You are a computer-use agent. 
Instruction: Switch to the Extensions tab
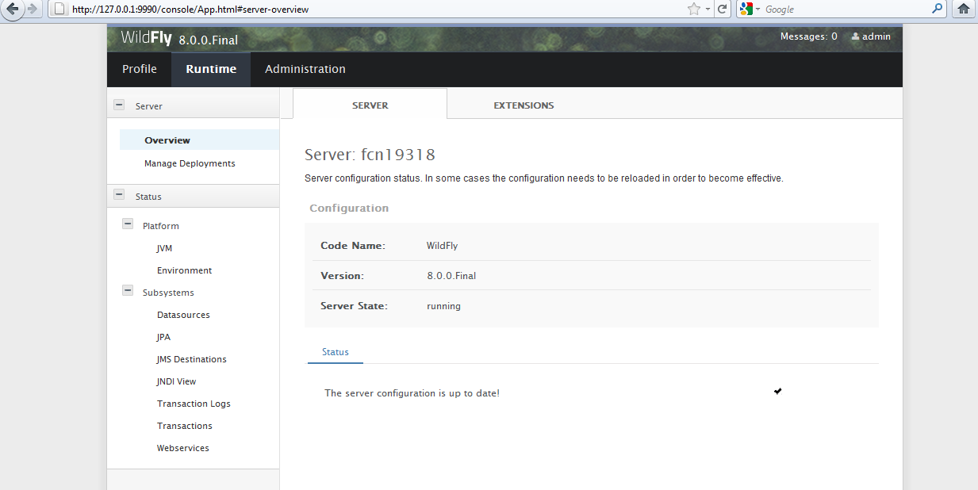[524, 105]
